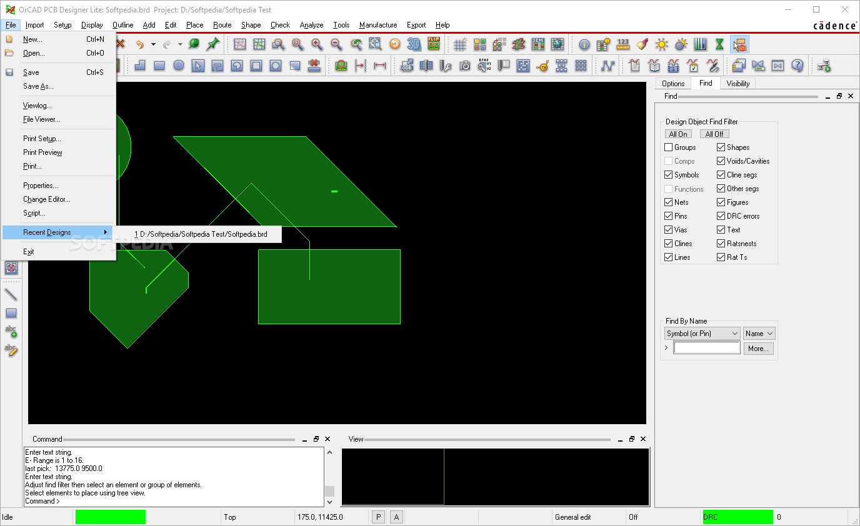Image resolution: width=860 pixels, height=526 pixels.
Task: Click the green hourglass icon
Action: click(x=719, y=44)
